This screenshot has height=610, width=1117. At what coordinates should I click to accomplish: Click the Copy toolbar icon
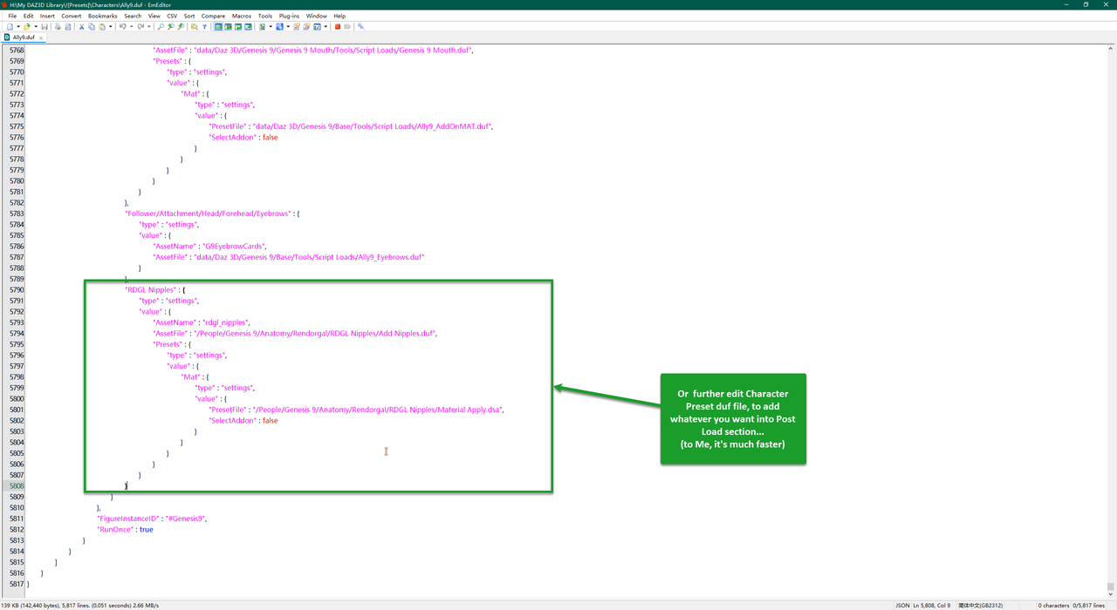point(92,26)
